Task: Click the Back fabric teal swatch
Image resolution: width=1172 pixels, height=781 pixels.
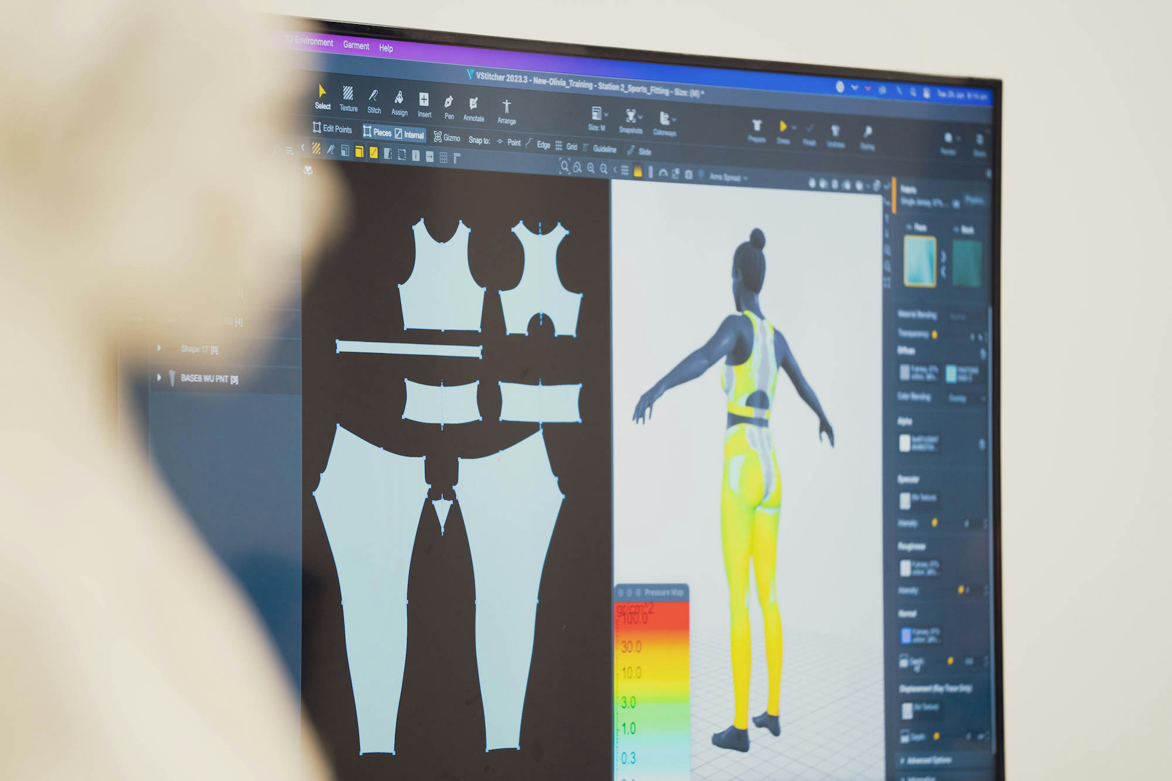Action: 967,263
